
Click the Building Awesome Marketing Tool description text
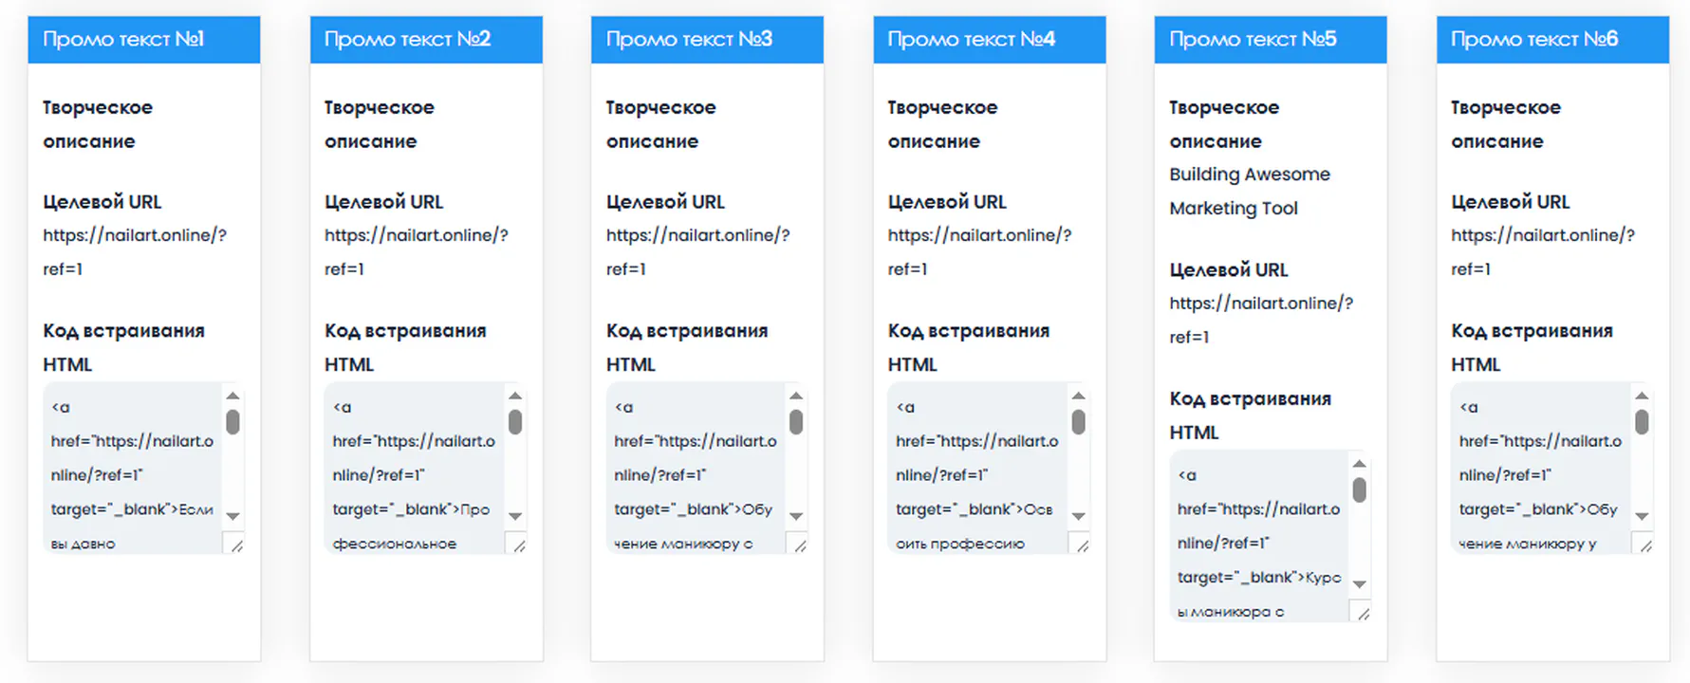point(1249,191)
